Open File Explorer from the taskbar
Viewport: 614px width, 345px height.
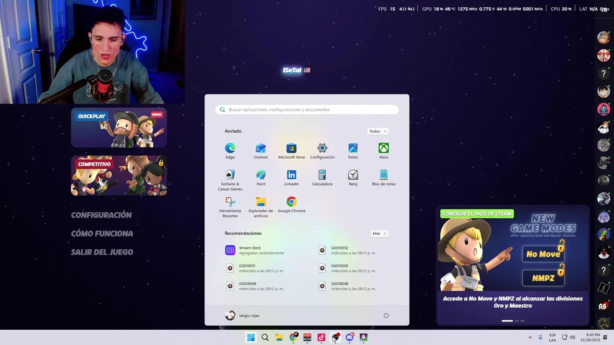pos(279,338)
